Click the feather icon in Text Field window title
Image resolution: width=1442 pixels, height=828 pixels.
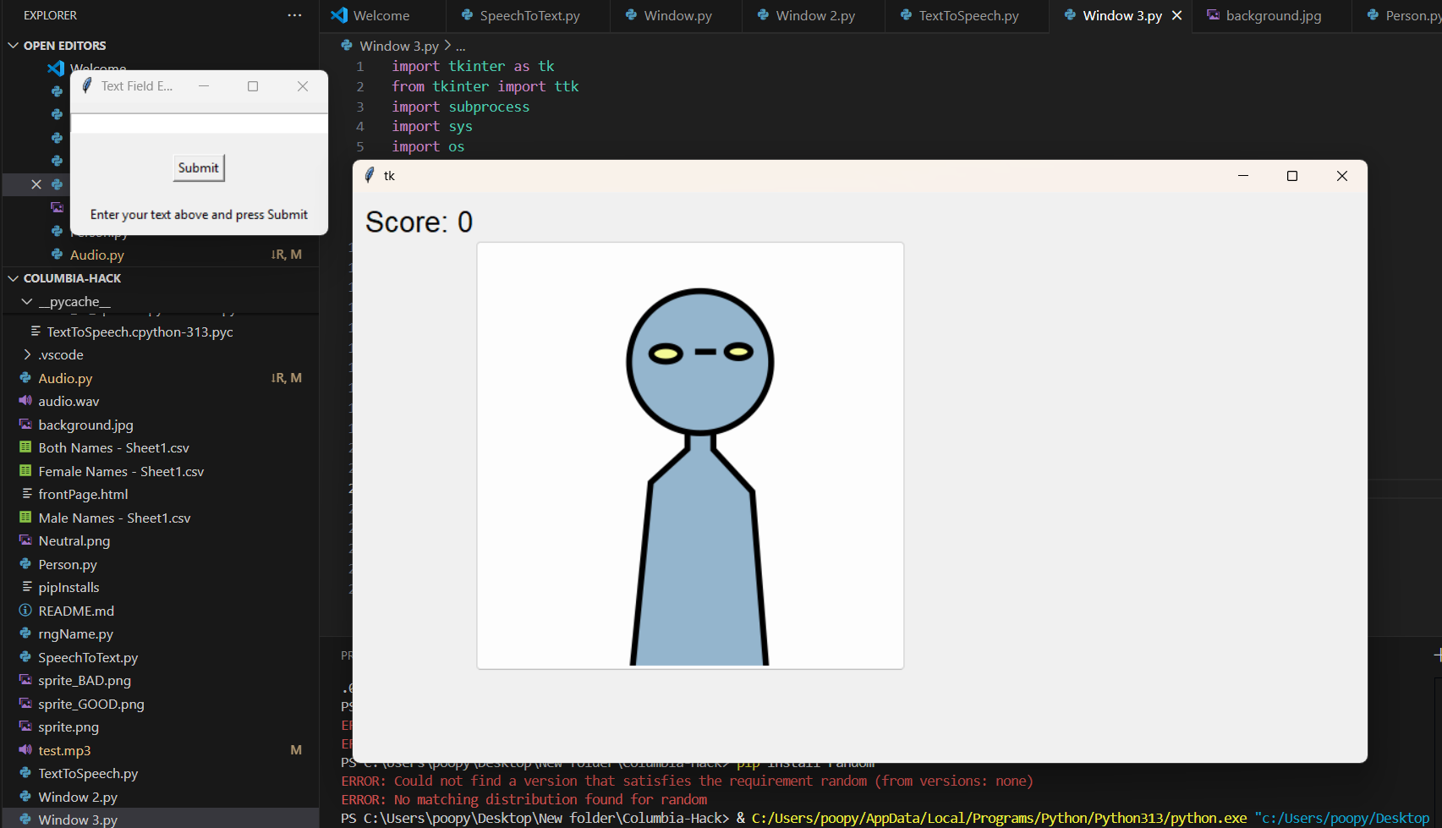click(x=87, y=85)
